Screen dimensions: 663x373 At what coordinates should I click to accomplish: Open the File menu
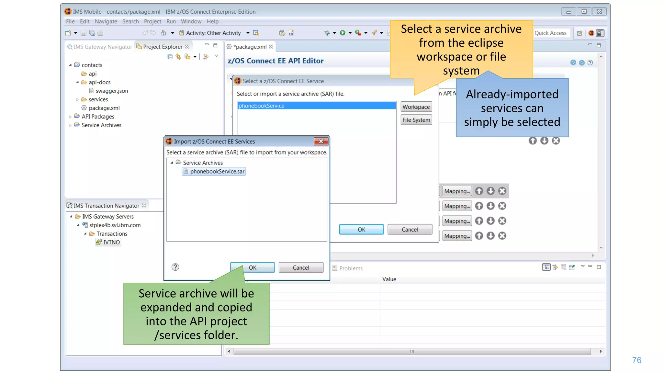[70, 21]
